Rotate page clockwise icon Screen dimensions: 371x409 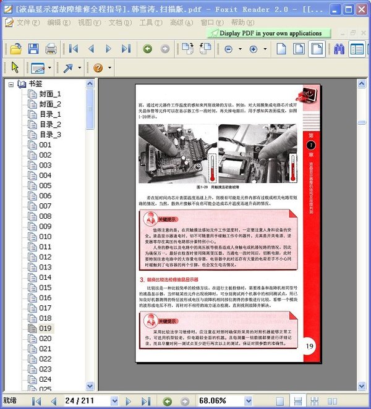[187, 49]
